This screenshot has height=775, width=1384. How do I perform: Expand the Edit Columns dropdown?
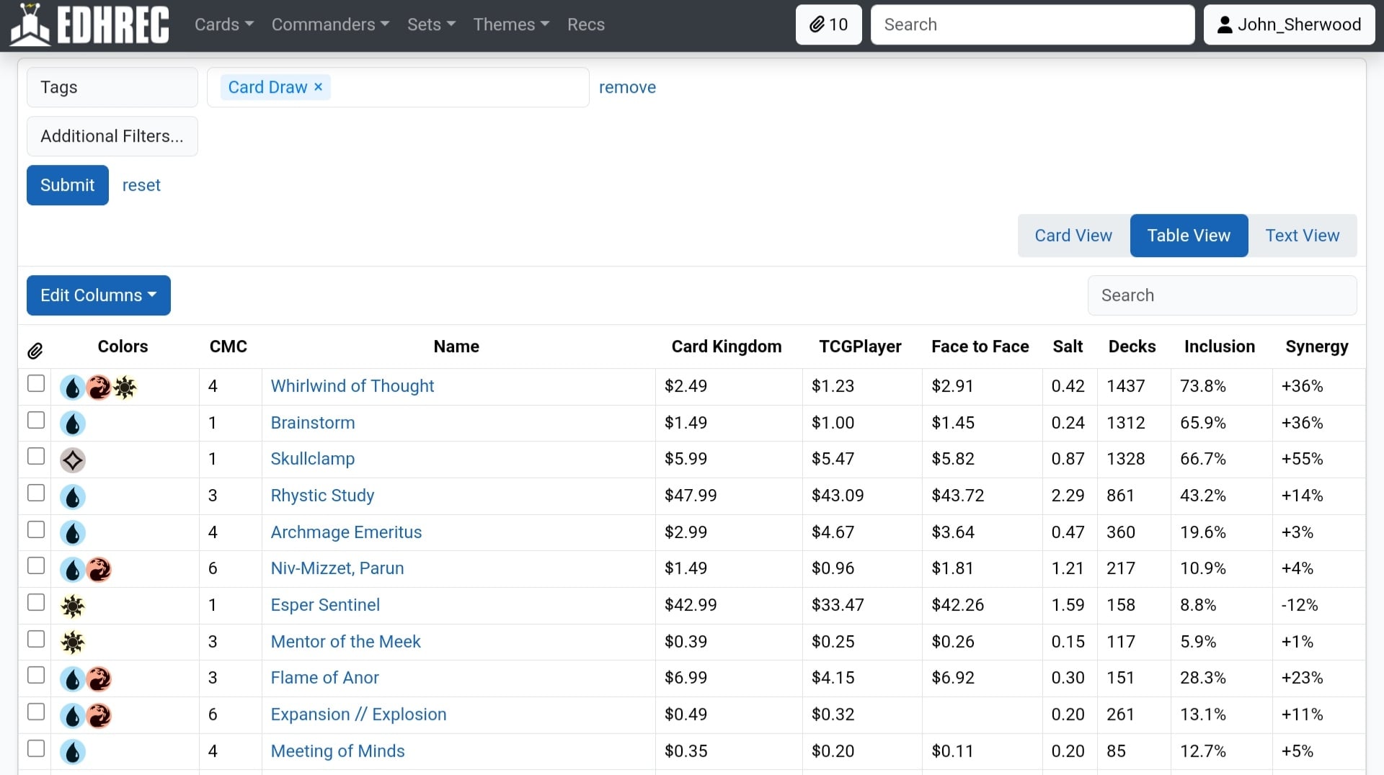tap(99, 295)
